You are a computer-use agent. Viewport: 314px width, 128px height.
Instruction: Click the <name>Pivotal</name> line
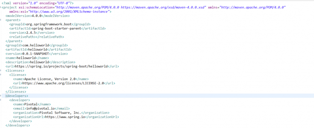pos(32,104)
